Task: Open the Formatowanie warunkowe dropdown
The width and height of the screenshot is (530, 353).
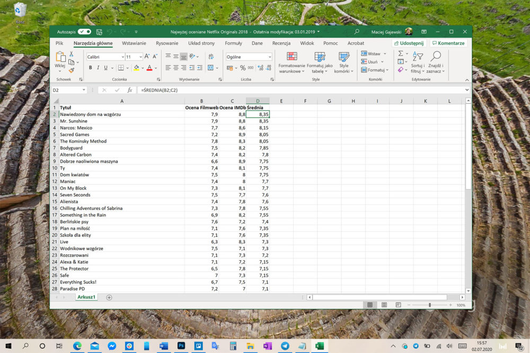Action: click(x=291, y=62)
